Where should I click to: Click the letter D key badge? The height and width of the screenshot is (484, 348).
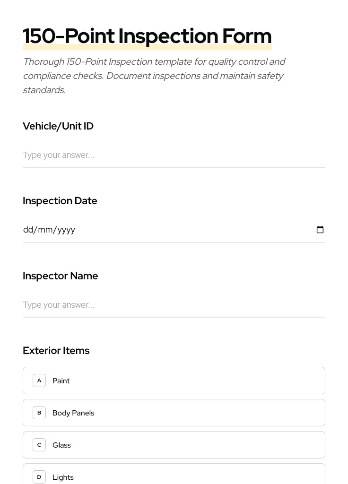[x=39, y=476]
